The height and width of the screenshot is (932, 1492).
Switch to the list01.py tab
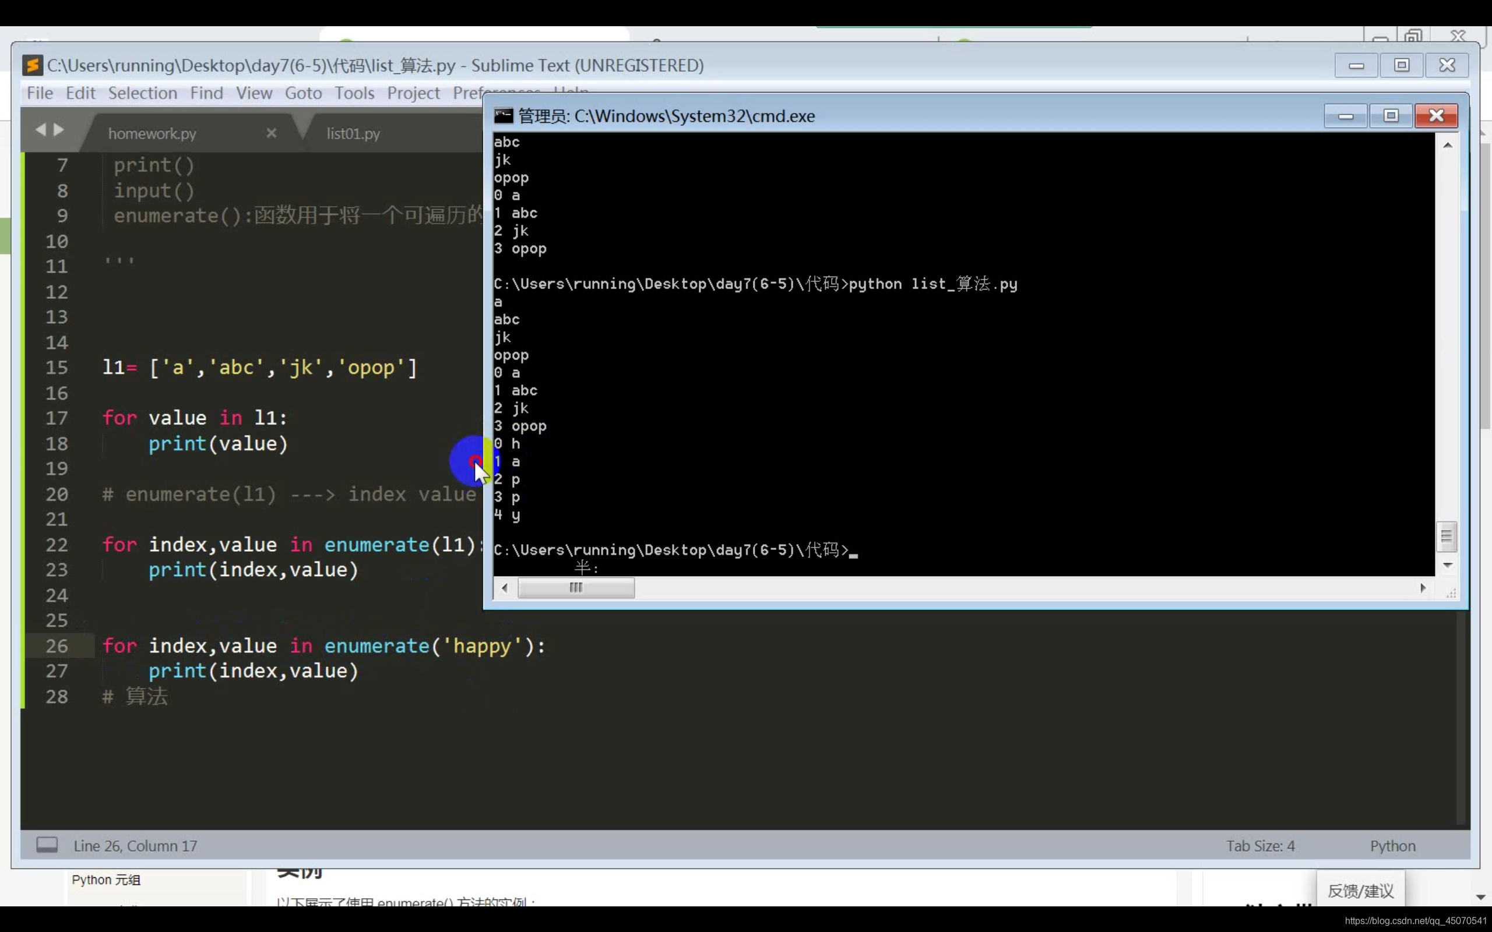pyautogui.click(x=353, y=134)
